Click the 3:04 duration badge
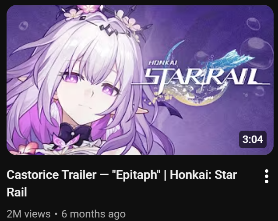Image resolution: width=278 pixels, height=221 pixels. 253,139
